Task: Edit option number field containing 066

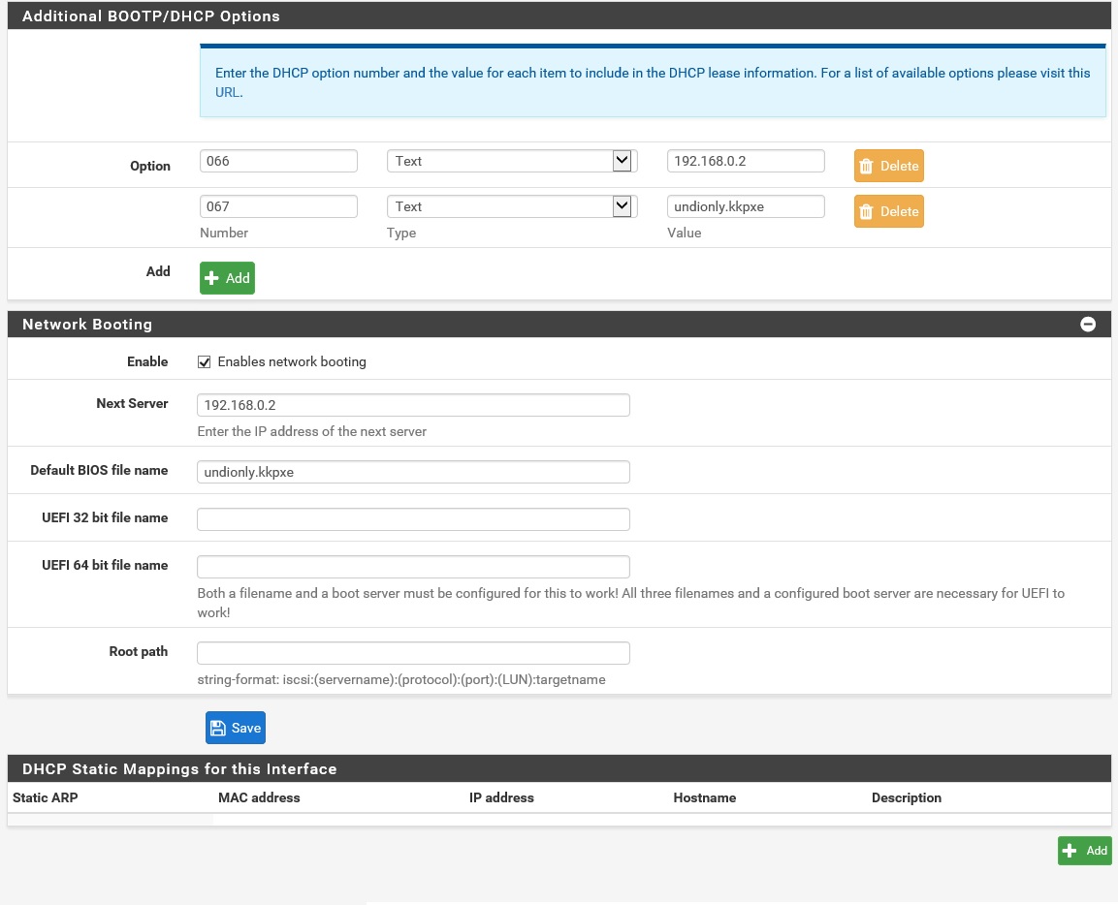Action: [278, 161]
